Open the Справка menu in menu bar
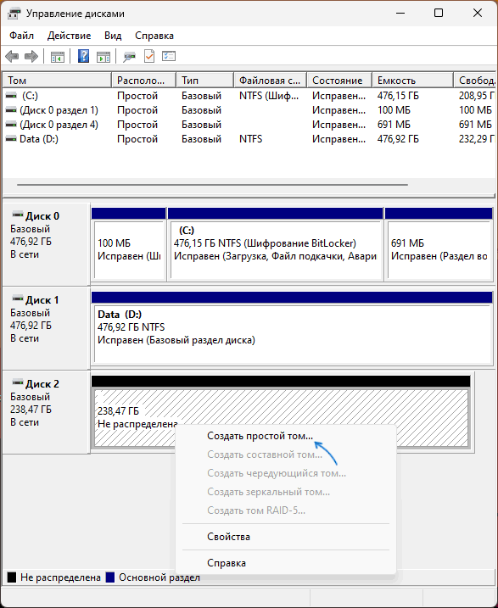 pyautogui.click(x=154, y=36)
